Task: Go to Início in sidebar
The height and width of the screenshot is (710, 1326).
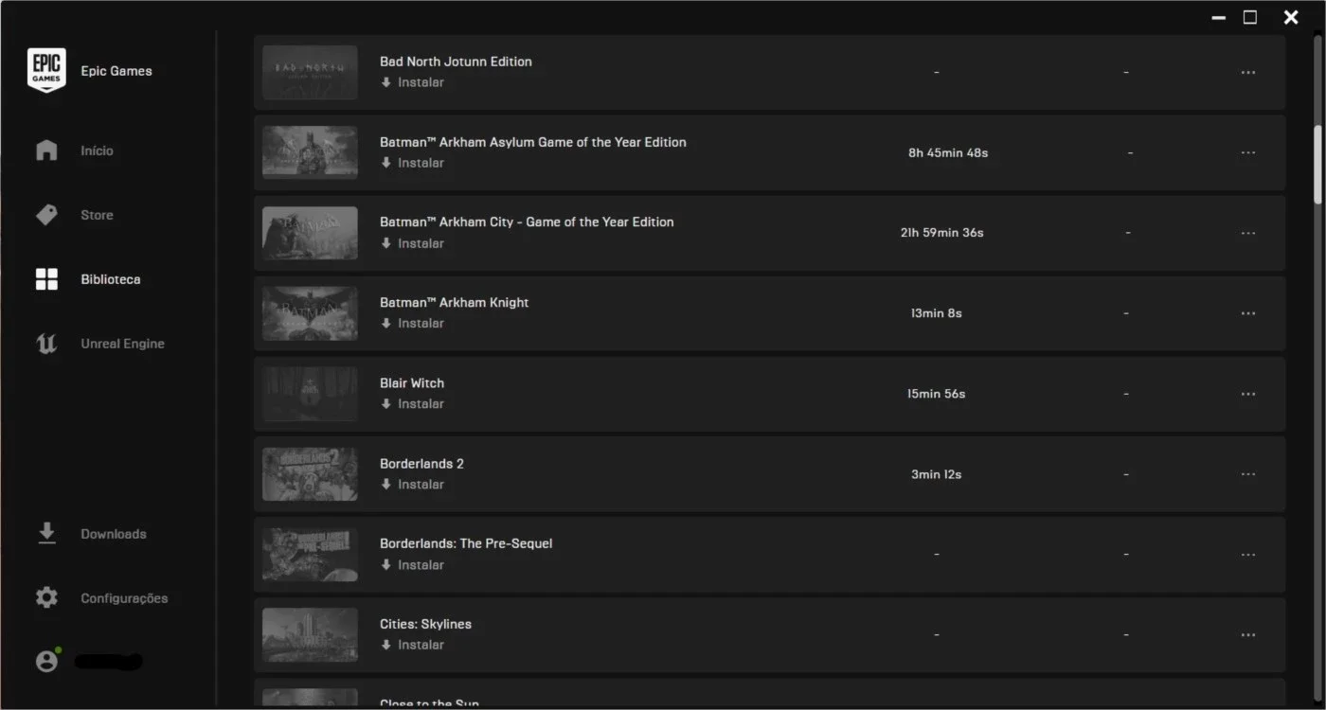Action: point(97,151)
